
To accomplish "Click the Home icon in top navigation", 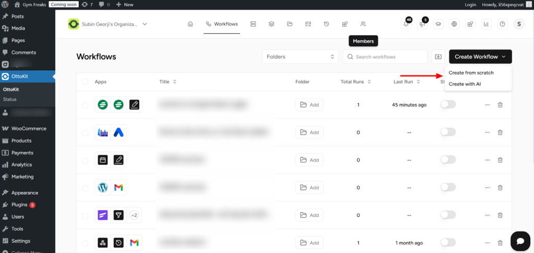I will (190, 24).
